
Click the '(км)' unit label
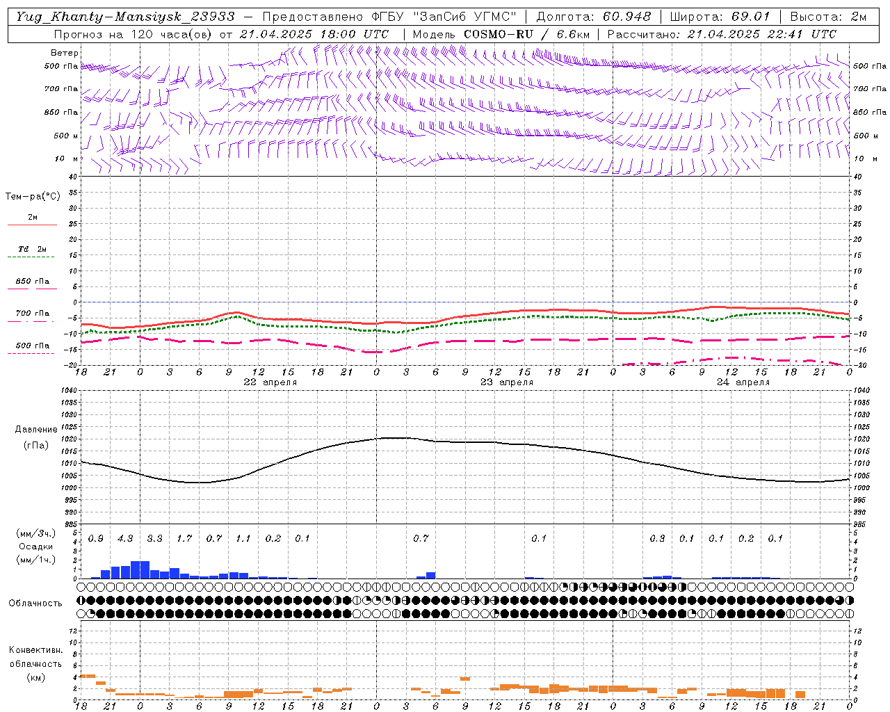pos(36,677)
